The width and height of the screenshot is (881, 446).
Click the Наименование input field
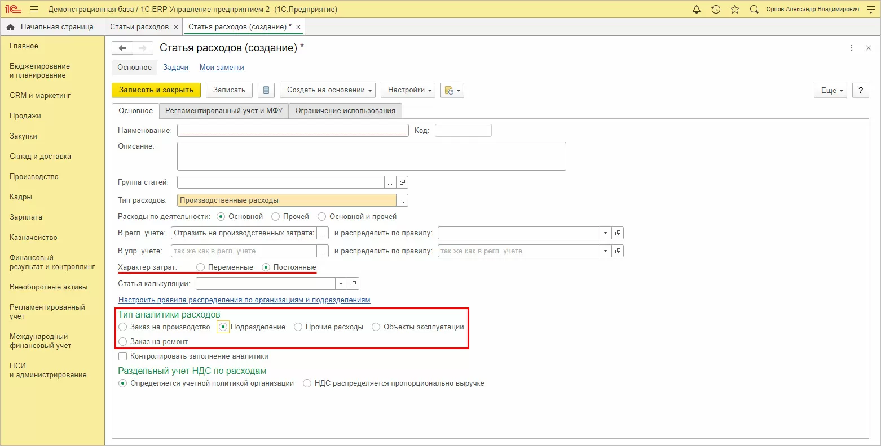click(293, 131)
